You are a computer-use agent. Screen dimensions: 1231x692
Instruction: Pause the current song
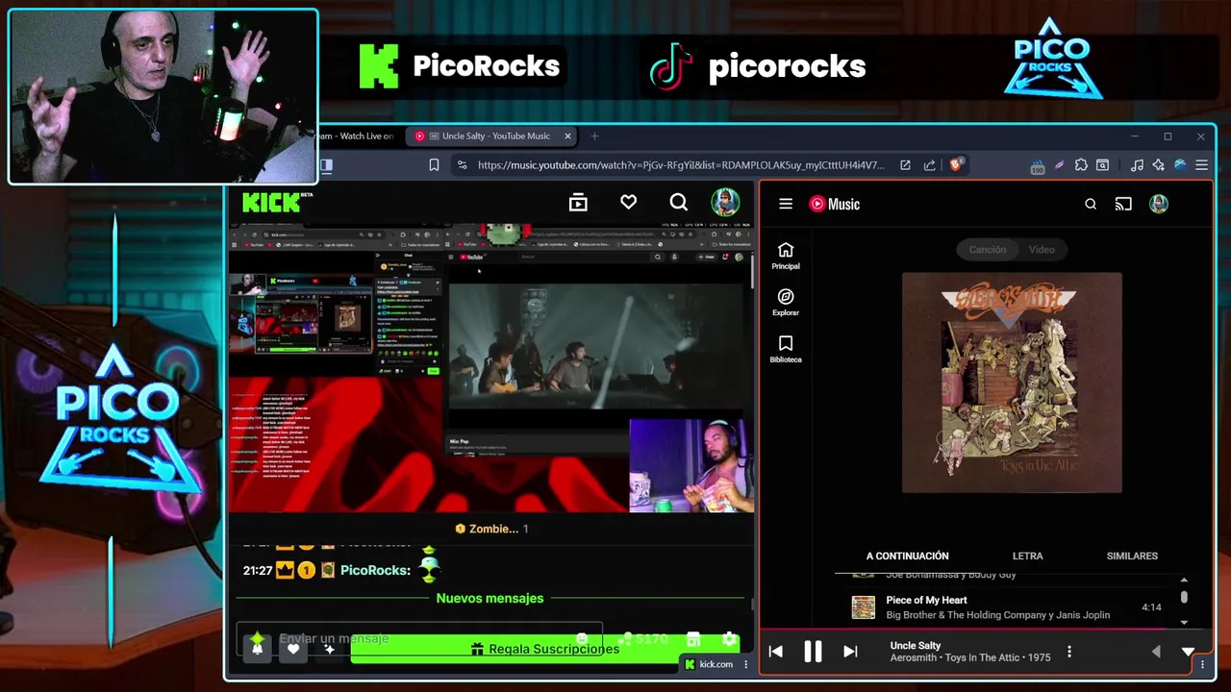pos(813,652)
